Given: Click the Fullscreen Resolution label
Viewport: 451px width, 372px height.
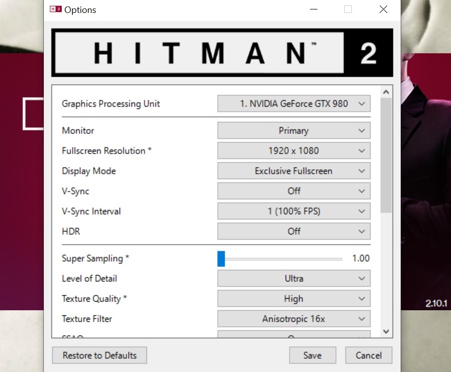Looking at the screenshot, I should tap(107, 150).
